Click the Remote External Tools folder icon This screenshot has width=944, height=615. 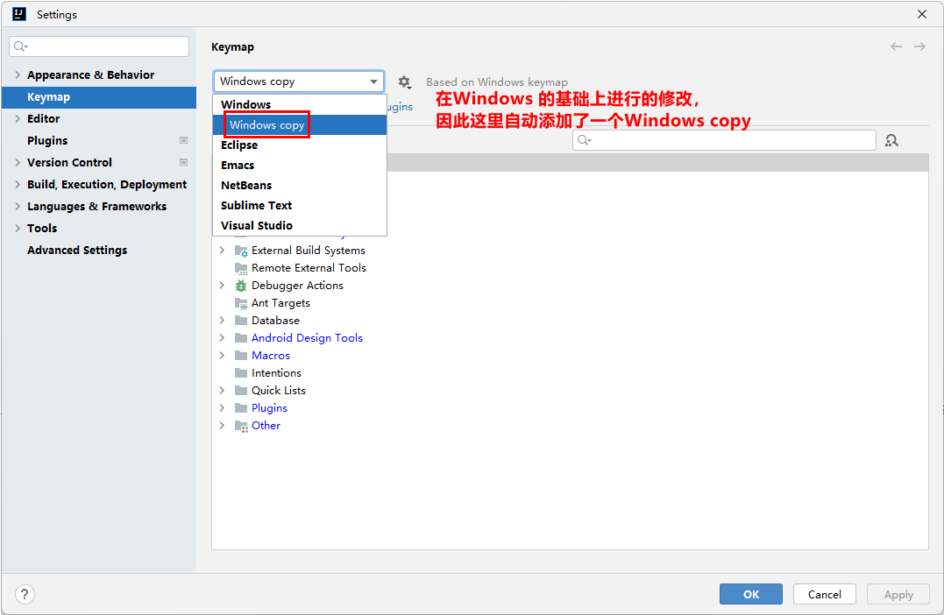point(241,268)
